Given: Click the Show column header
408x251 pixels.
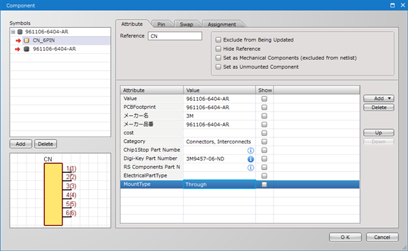Looking at the screenshot, I should coord(265,90).
